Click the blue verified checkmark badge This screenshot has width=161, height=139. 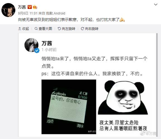coord(37,51)
